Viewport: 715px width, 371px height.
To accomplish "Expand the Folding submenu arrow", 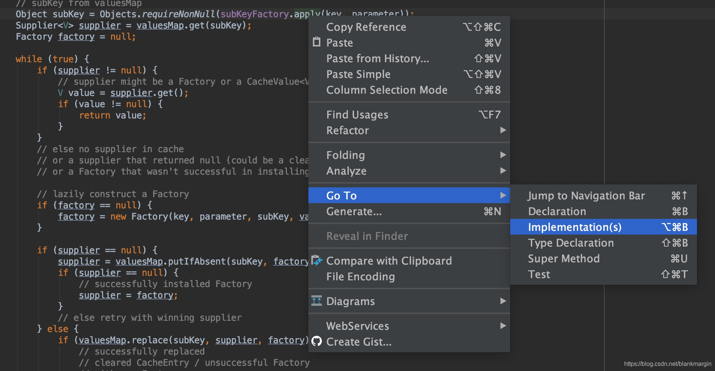I will coord(503,155).
